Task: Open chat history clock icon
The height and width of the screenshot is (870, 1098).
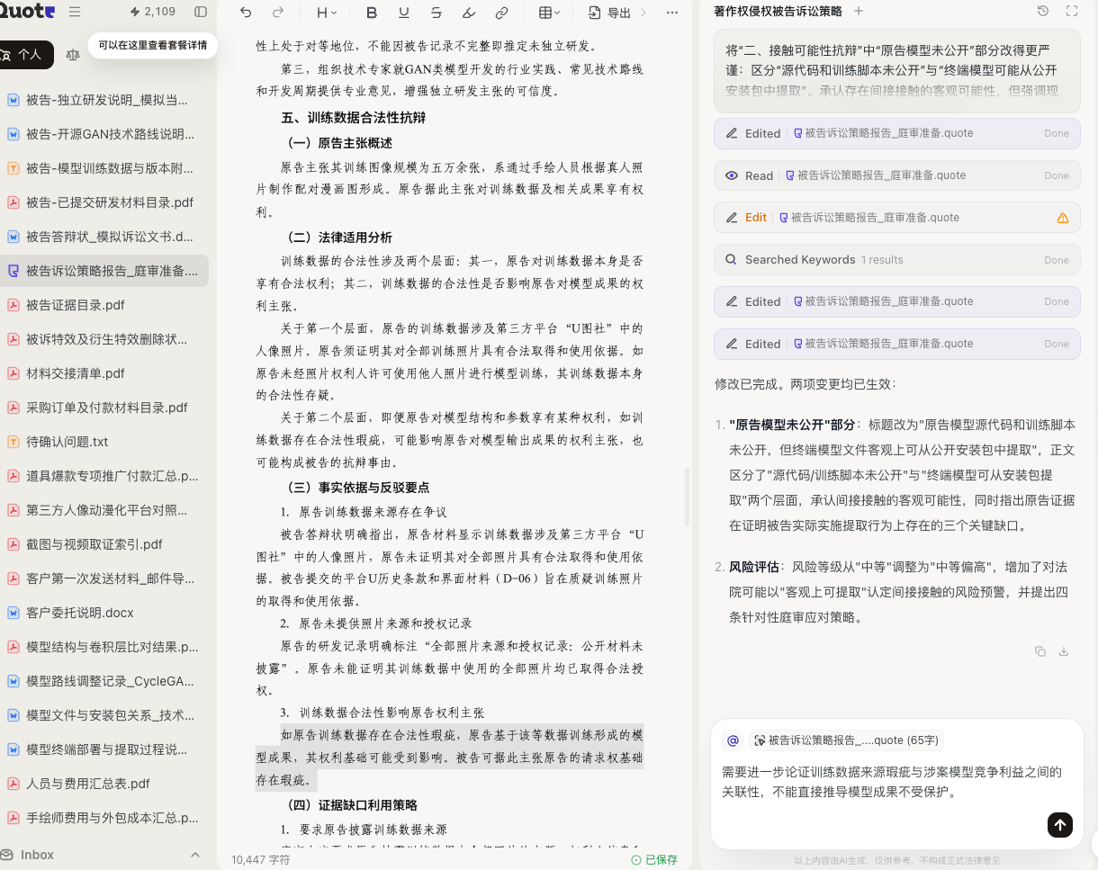Action: click(x=1042, y=11)
